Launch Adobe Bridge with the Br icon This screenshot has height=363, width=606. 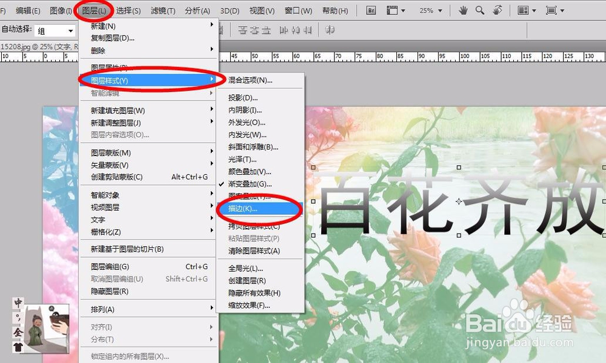(371, 10)
